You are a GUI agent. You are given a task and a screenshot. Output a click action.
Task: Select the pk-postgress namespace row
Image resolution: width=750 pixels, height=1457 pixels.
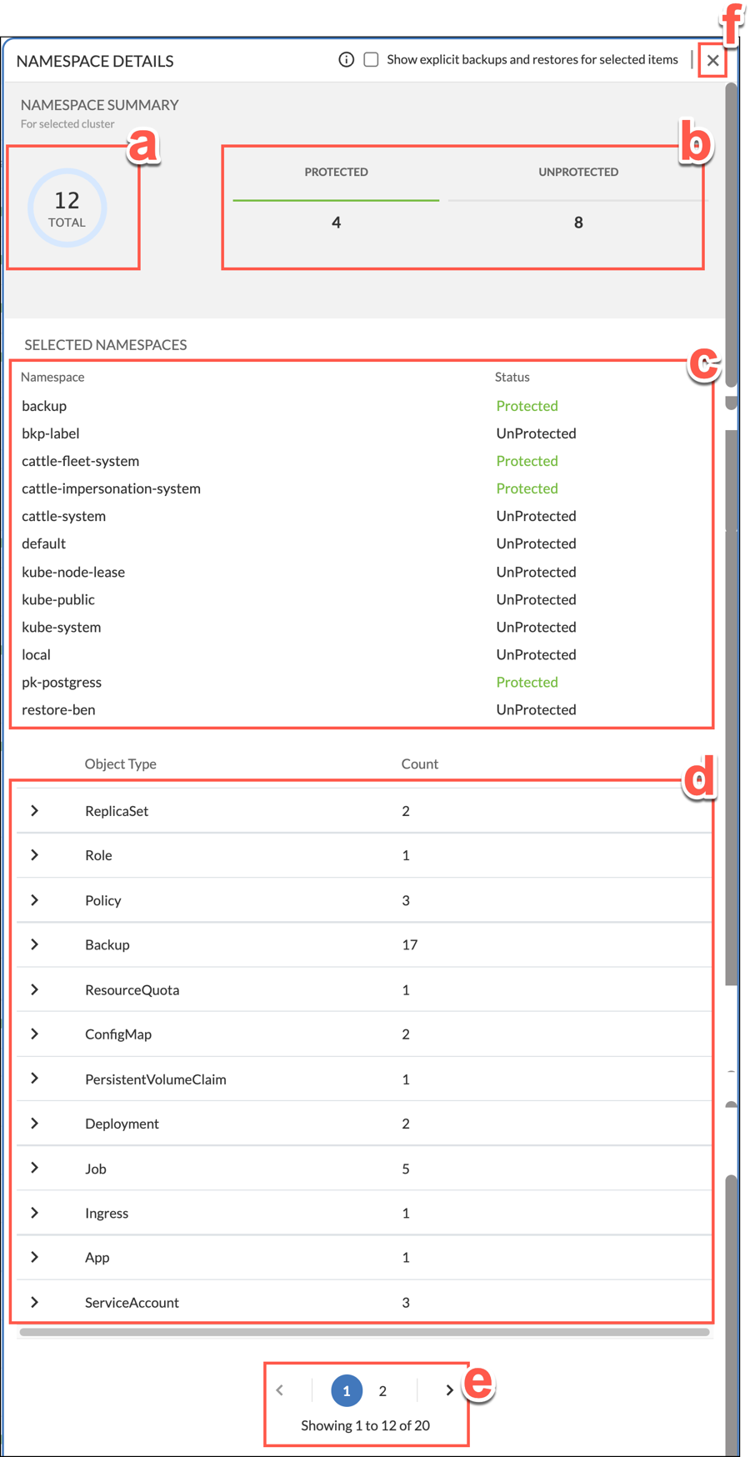pos(62,682)
